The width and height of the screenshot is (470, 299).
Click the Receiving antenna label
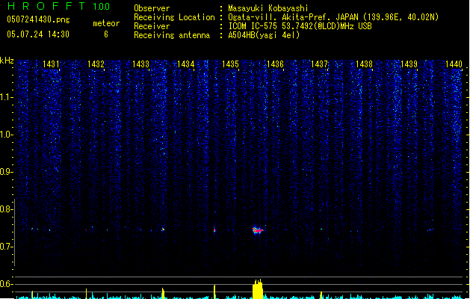[x=172, y=35]
